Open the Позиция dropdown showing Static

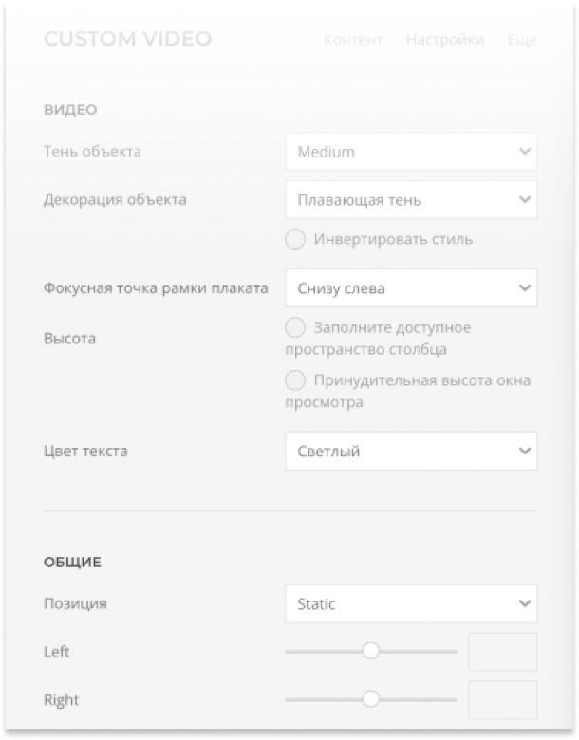pyautogui.click(x=411, y=603)
